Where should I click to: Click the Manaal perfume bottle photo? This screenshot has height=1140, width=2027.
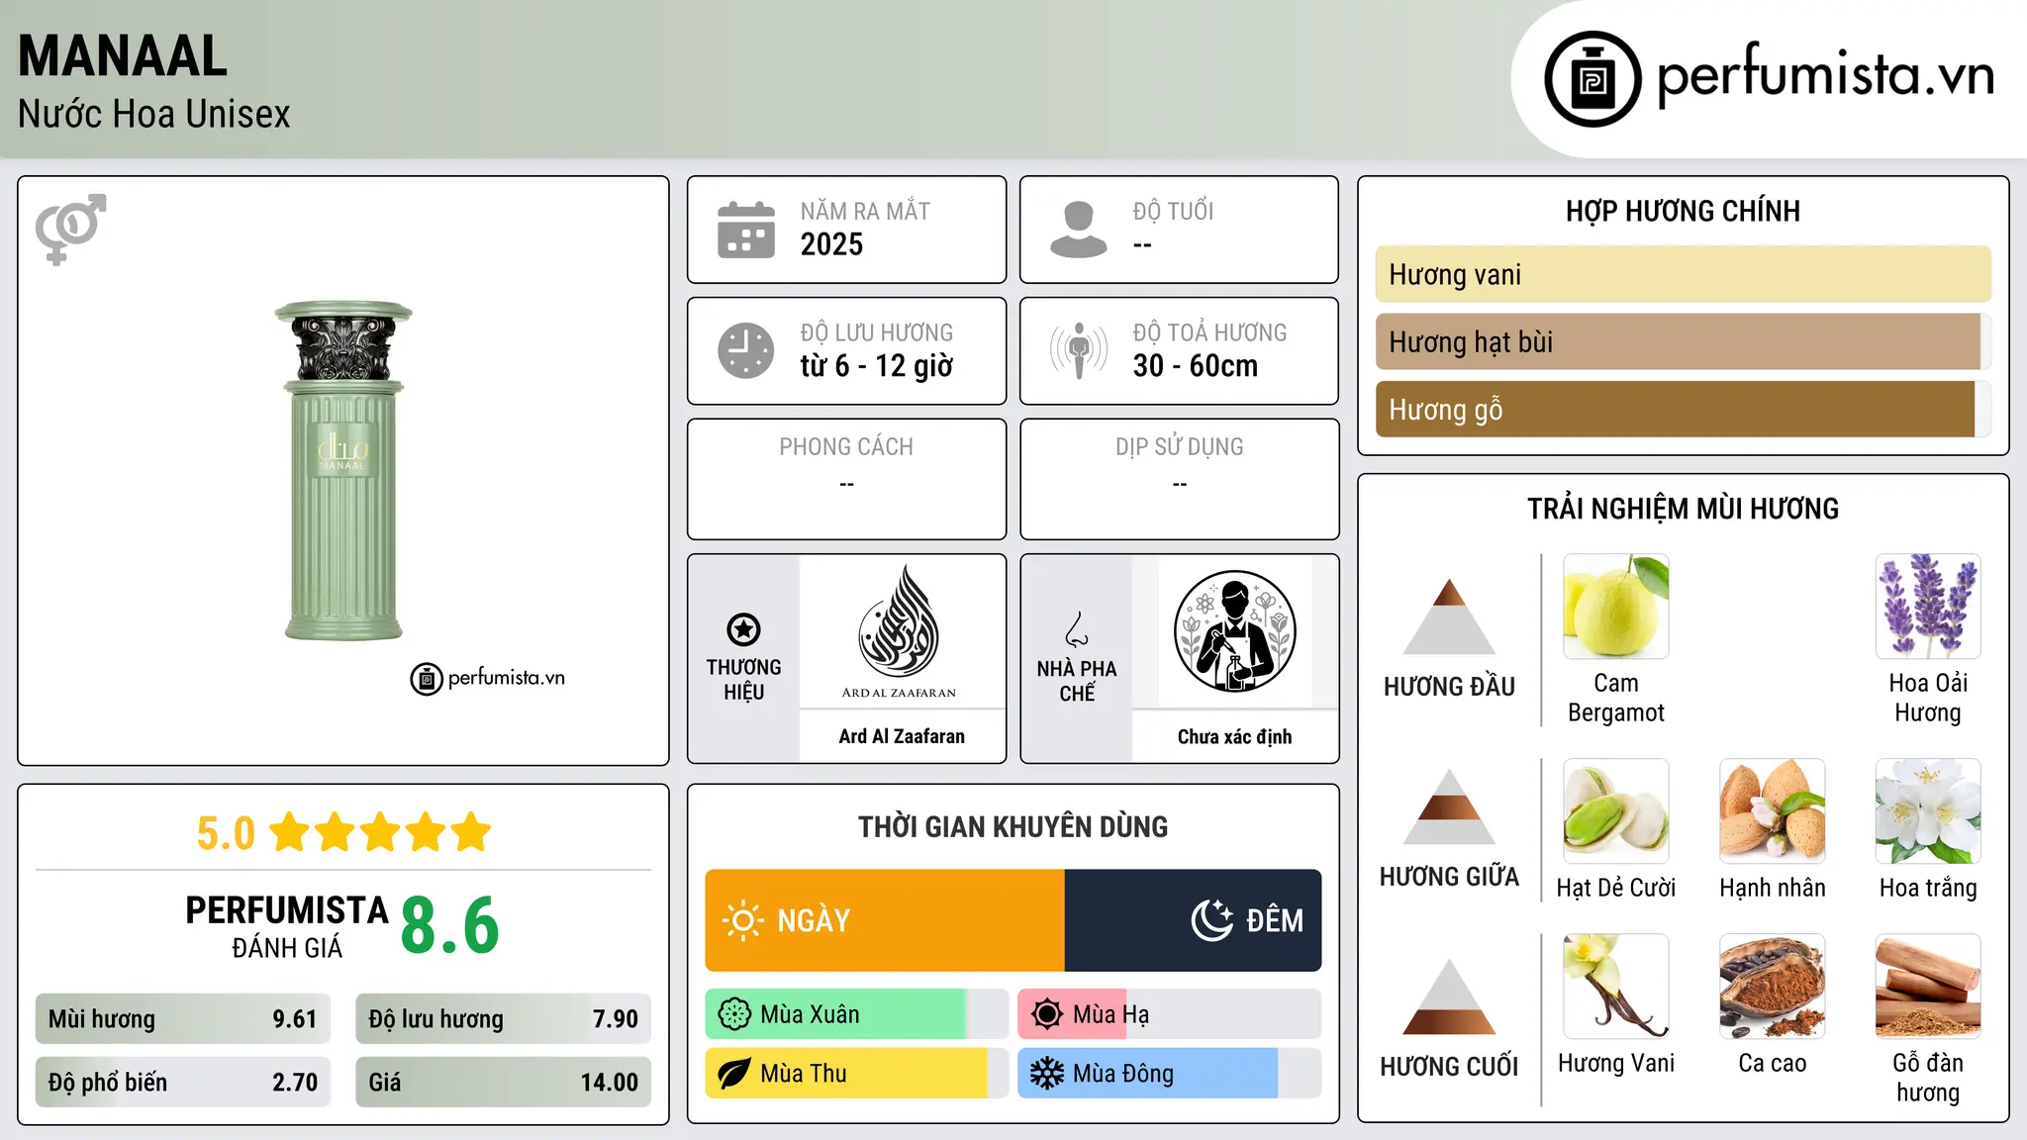coord(343,471)
